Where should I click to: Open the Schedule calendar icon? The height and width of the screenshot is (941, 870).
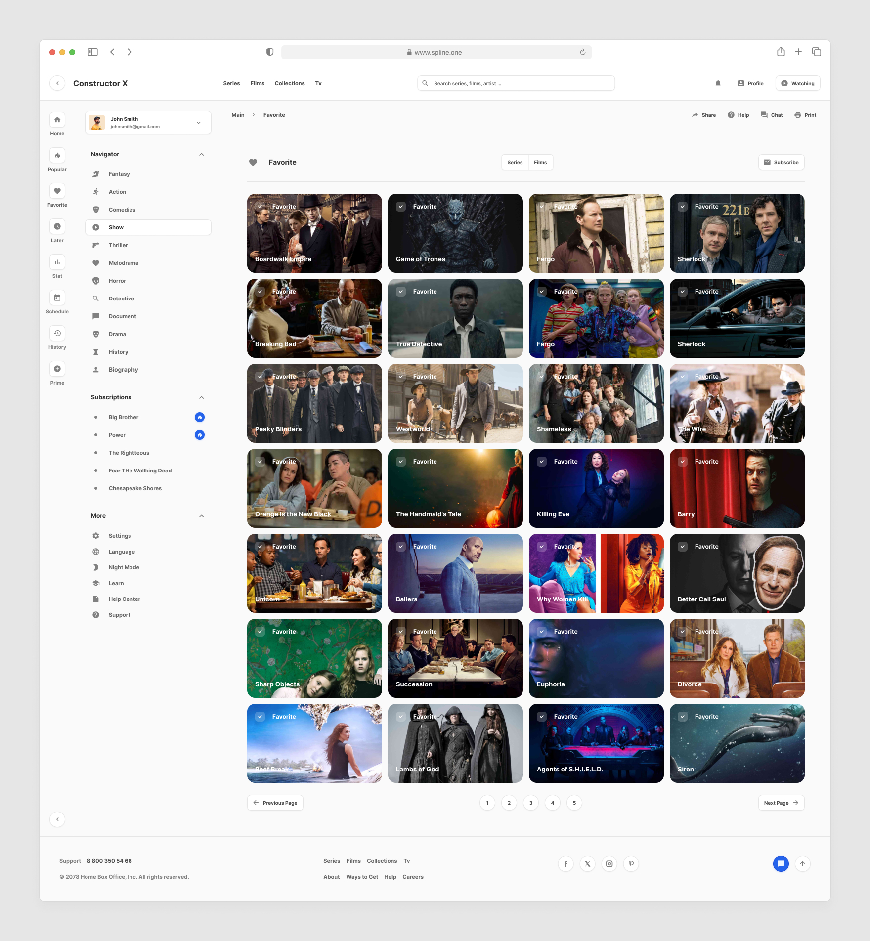(57, 298)
